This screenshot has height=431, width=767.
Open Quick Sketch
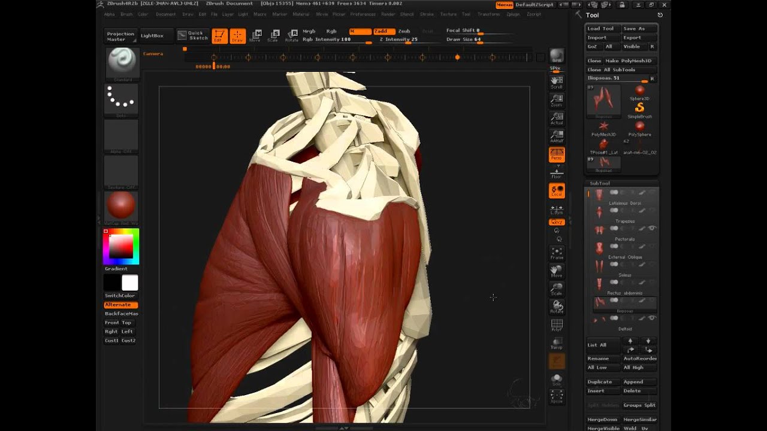[x=193, y=36]
